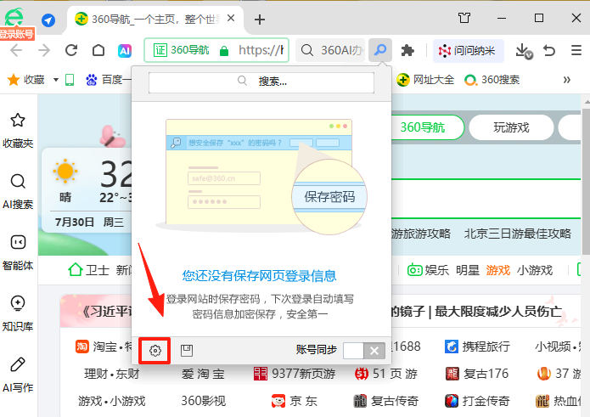
Task: Open the 百度 bookmark
Action: [x=109, y=80]
